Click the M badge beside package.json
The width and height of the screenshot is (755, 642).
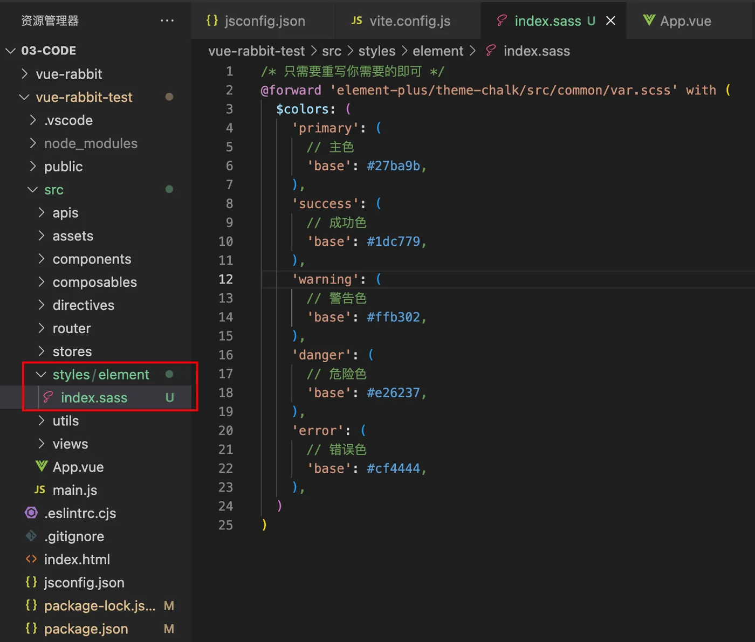pos(169,629)
